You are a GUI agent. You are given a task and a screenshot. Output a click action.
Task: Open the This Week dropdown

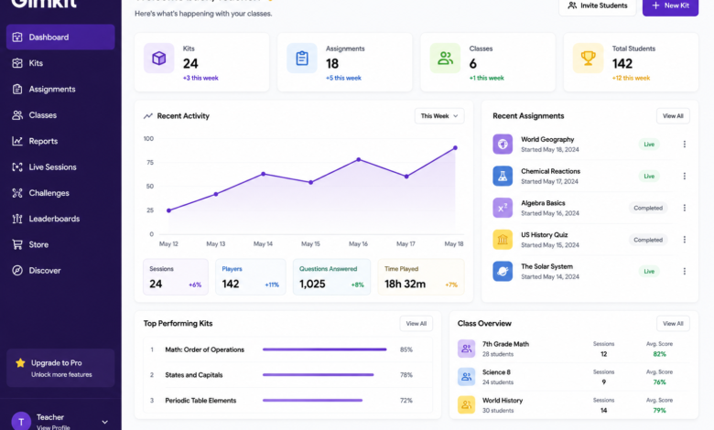point(439,116)
